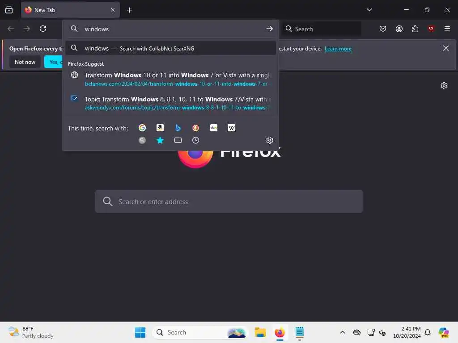Open the notification bell in system tray
458x343 pixels.
tap(428, 332)
